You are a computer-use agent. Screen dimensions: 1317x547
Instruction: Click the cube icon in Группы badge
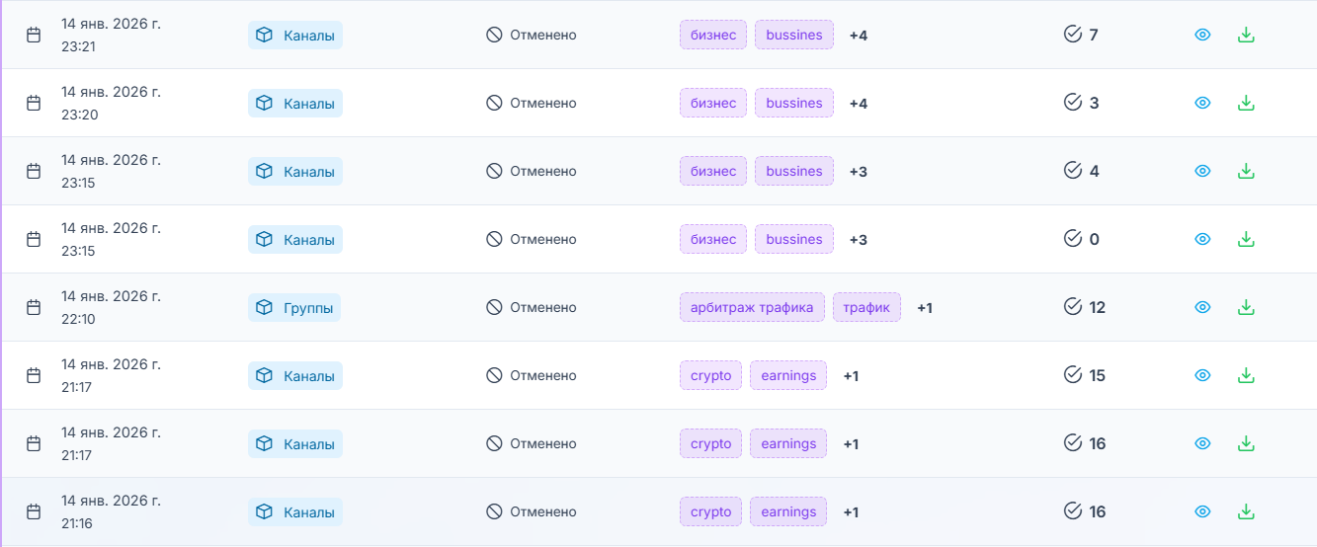tap(264, 307)
